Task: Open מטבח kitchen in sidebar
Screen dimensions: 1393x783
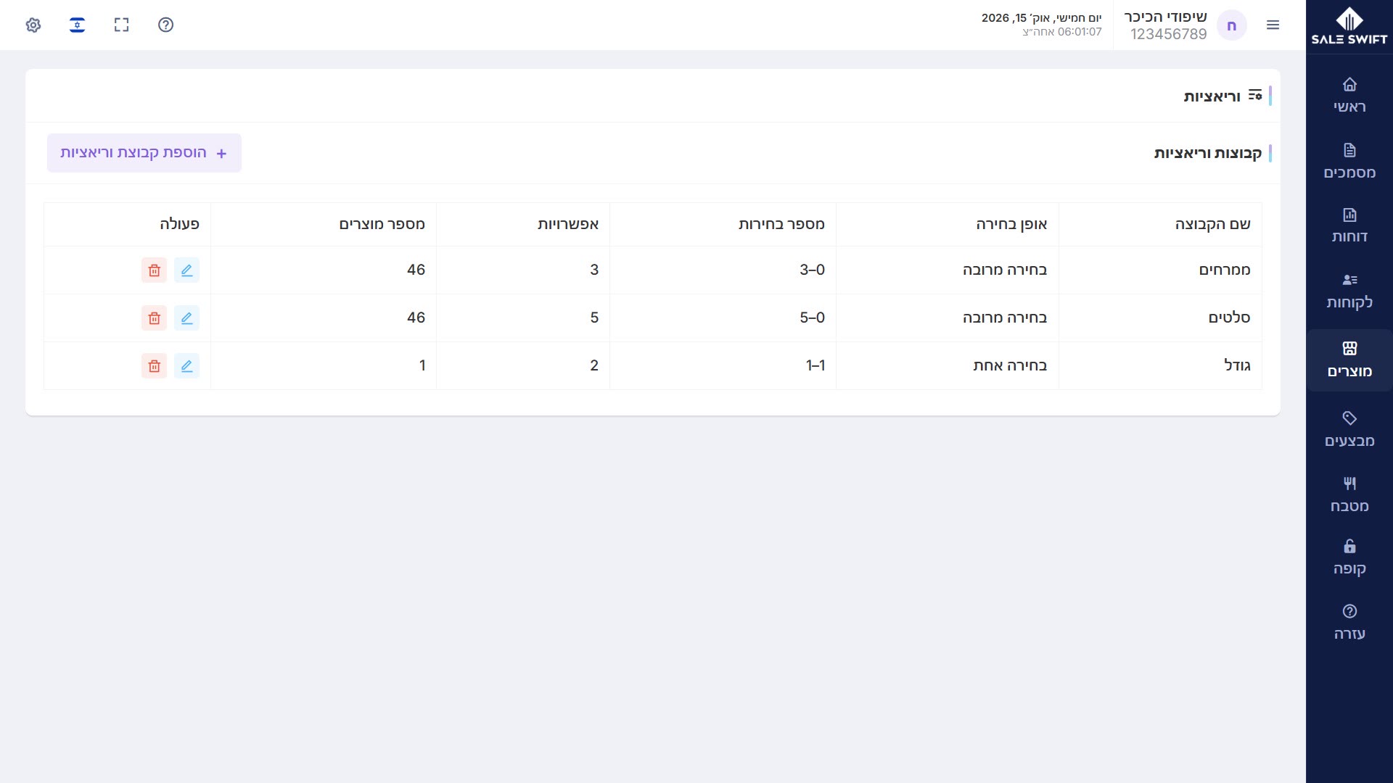Action: [x=1349, y=494]
